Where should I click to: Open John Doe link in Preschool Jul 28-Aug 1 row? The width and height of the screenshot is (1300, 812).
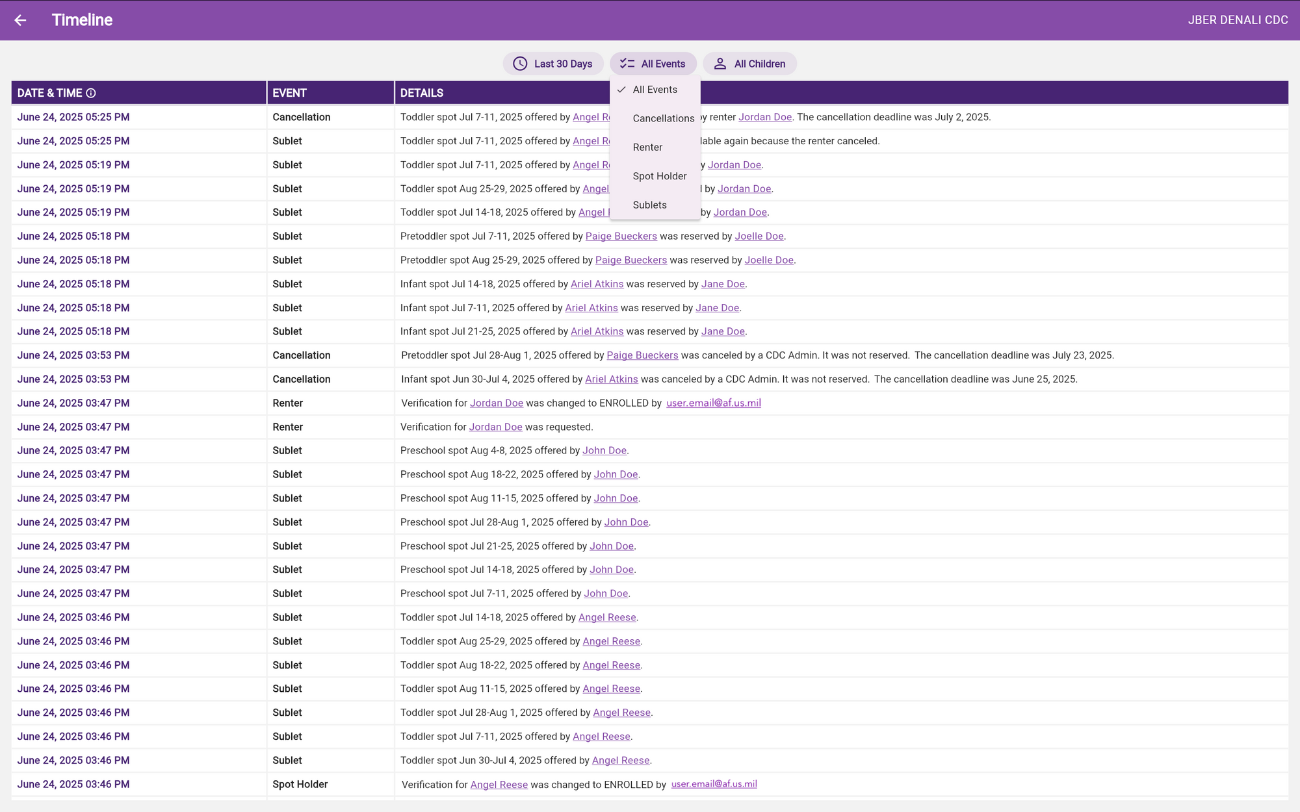(627, 522)
